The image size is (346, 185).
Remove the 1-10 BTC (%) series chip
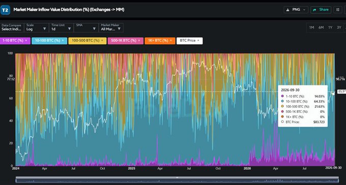(x=26, y=41)
